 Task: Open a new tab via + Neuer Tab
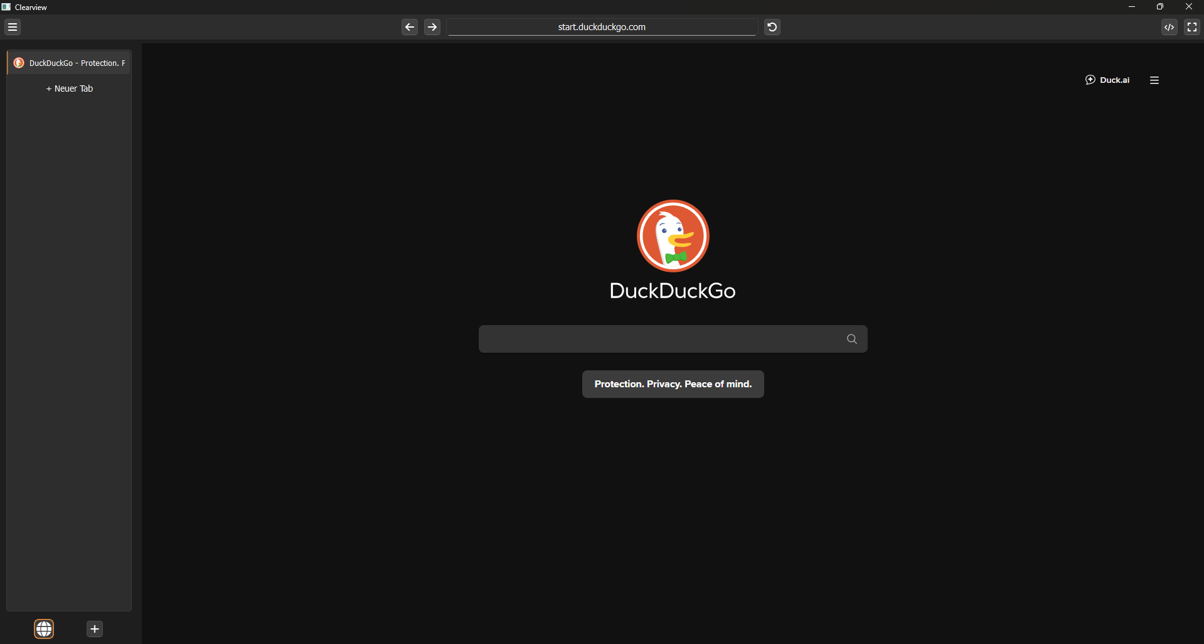pos(69,89)
